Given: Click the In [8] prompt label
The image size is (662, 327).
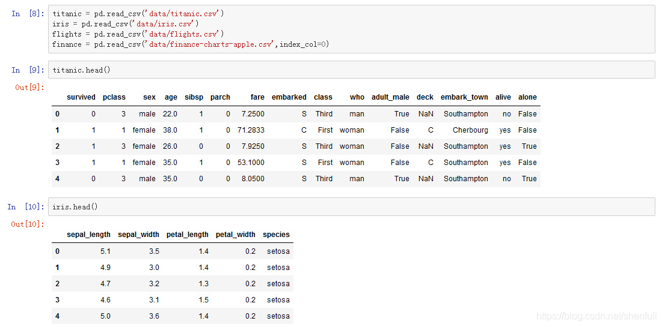Looking at the screenshot, I should point(28,13).
